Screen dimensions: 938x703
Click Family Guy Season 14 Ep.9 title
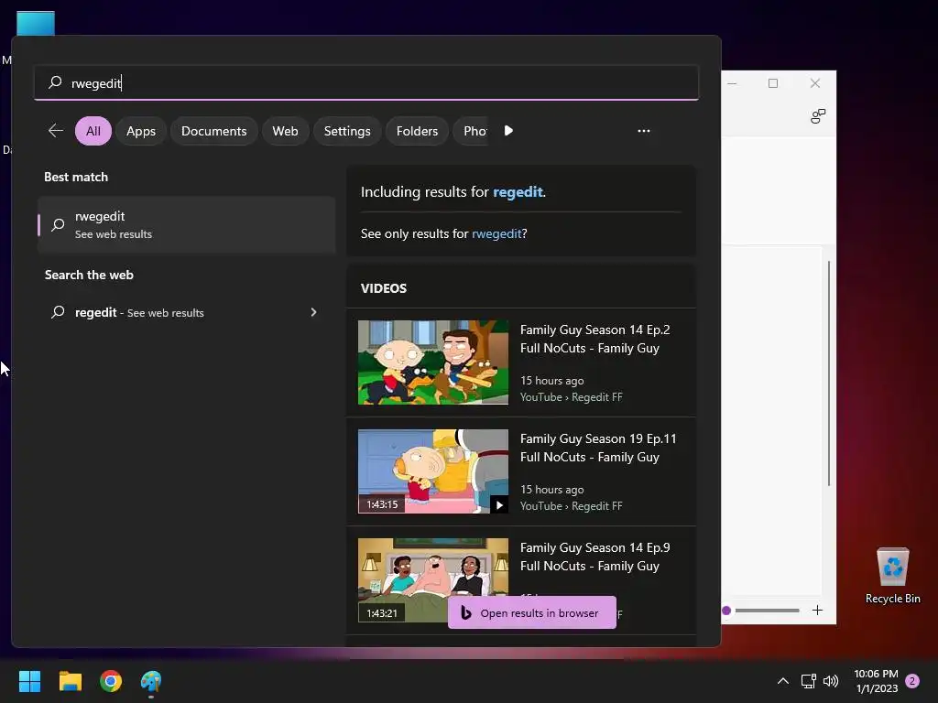594,557
